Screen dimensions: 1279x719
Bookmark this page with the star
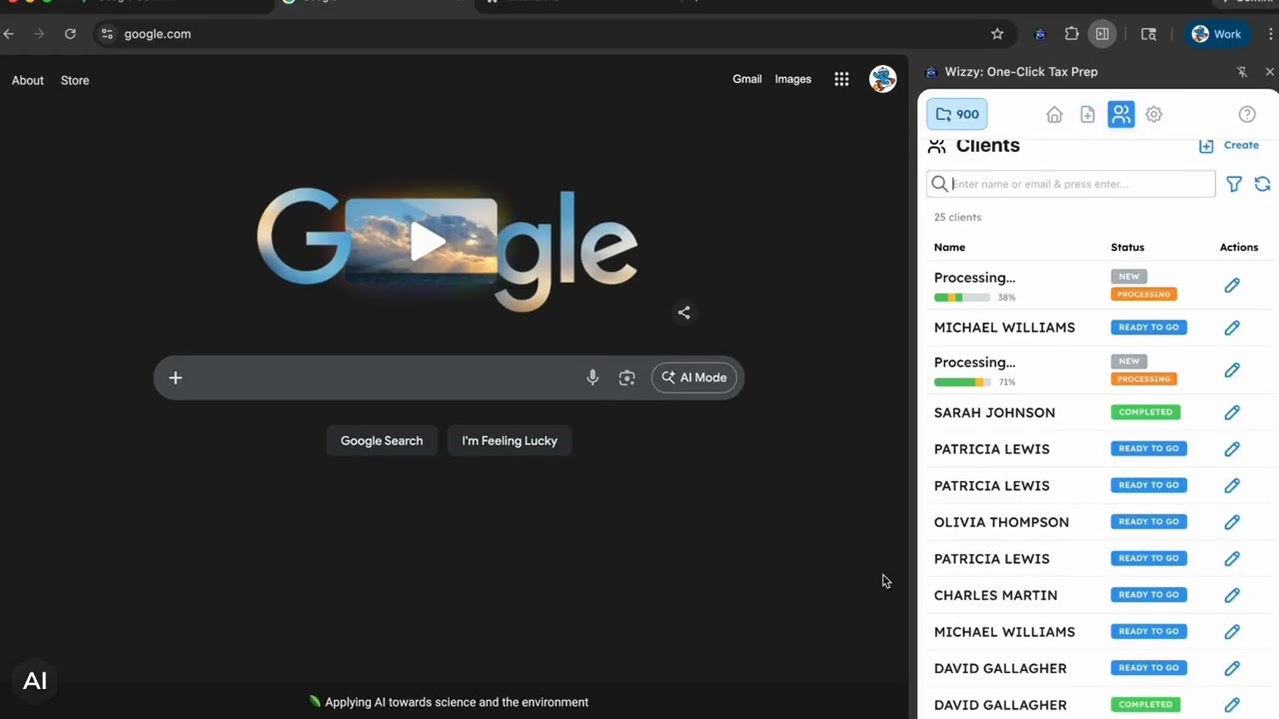997,34
